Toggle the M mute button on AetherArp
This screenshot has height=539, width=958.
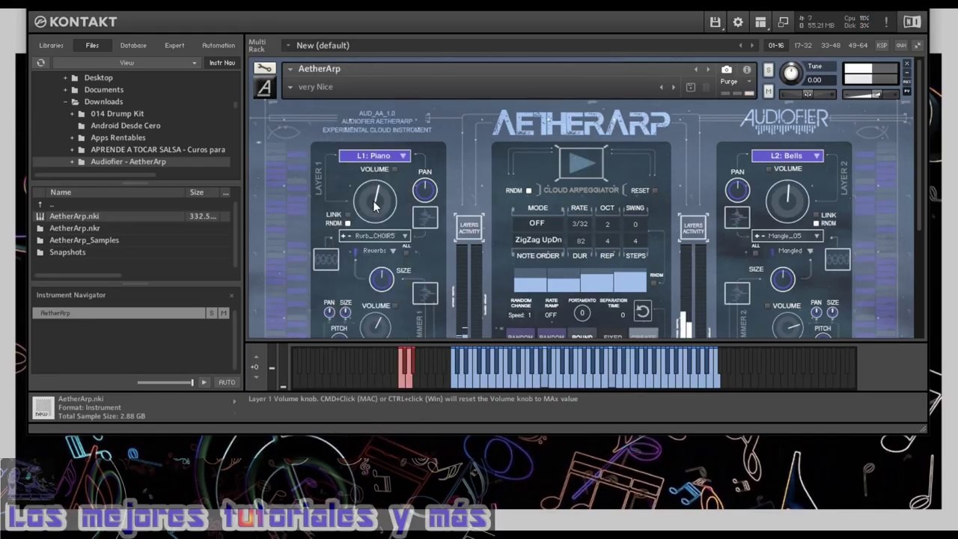pos(769,91)
